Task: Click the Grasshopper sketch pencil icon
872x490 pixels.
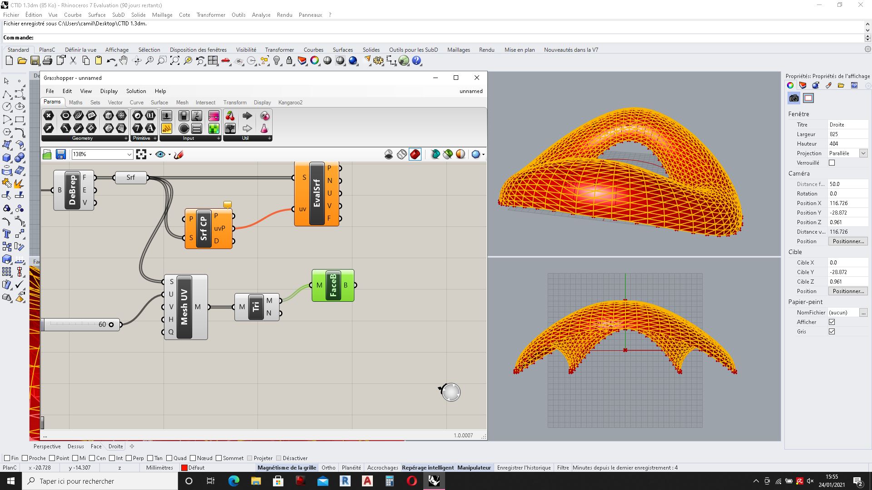Action: [178, 155]
